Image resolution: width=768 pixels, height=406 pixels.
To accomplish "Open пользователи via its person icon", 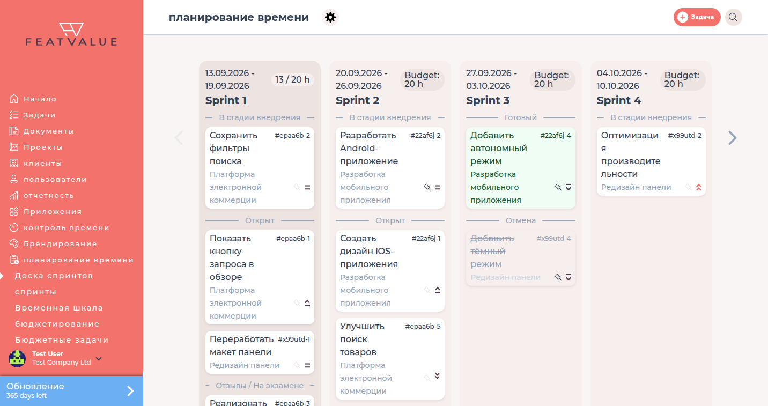I will tap(14, 179).
